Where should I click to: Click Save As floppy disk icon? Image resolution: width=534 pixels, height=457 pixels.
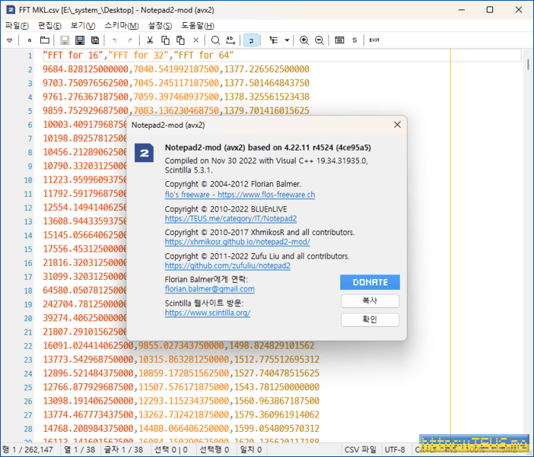(80, 40)
